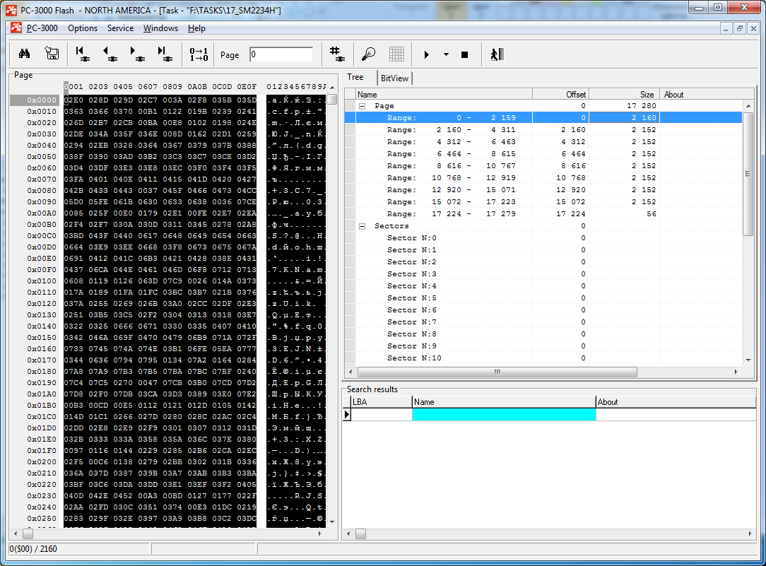766x566 pixels.
Task: Click the magnifier key icon in toolbar
Action: pos(368,54)
